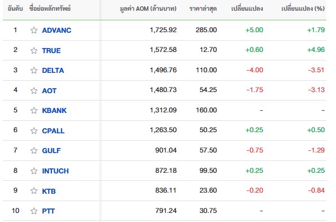
Task: Favorite INTUCH using star icon
Action: [34, 171]
